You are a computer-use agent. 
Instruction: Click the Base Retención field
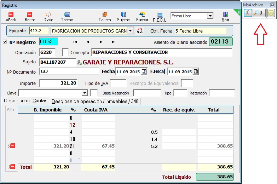(147, 93)
